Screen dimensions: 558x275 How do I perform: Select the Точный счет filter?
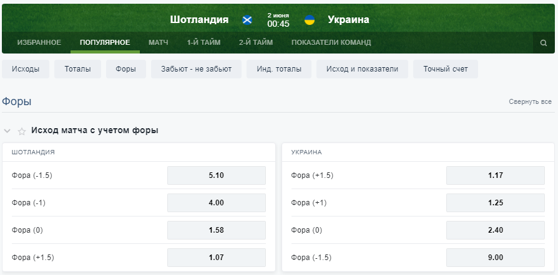click(x=445, y=69)
